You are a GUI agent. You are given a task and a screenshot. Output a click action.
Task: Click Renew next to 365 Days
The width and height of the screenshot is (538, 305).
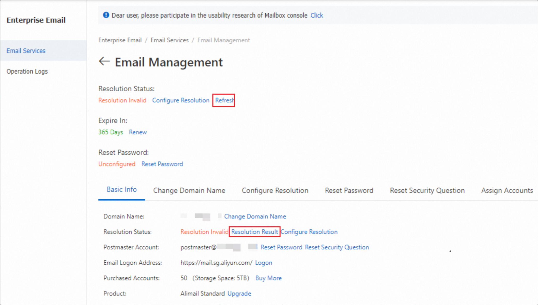click(138, 132)
